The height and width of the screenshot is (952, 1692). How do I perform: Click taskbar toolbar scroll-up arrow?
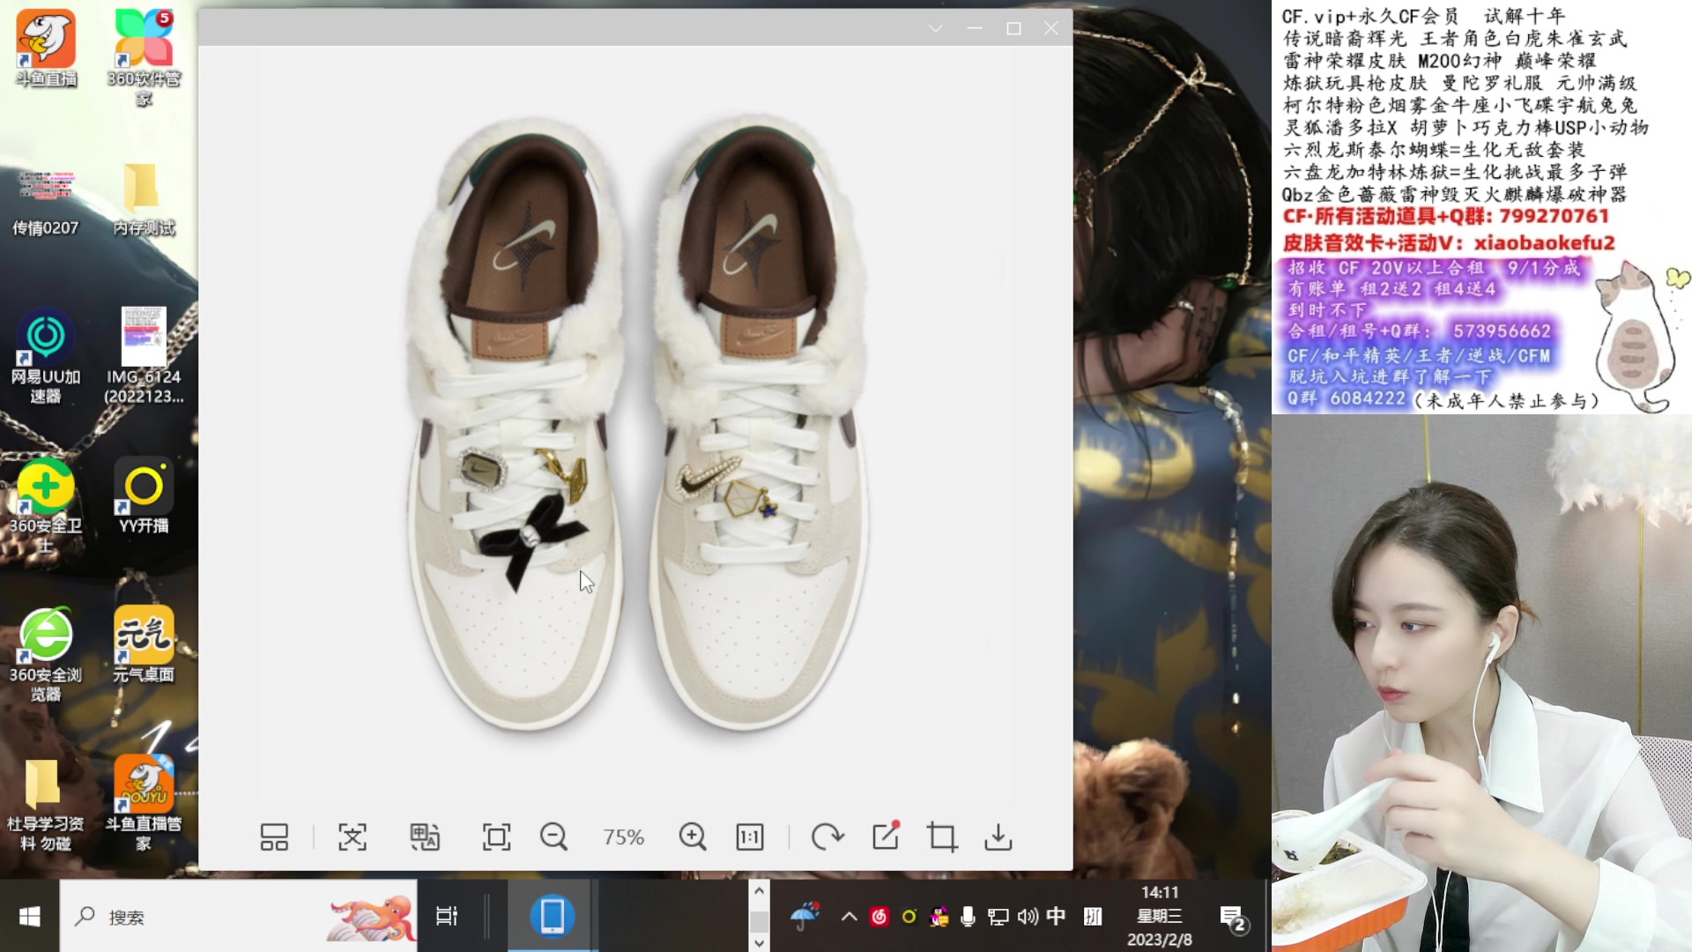759,891
